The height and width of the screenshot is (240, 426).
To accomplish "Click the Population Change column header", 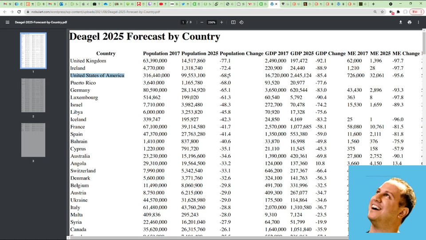I will 241,53.
